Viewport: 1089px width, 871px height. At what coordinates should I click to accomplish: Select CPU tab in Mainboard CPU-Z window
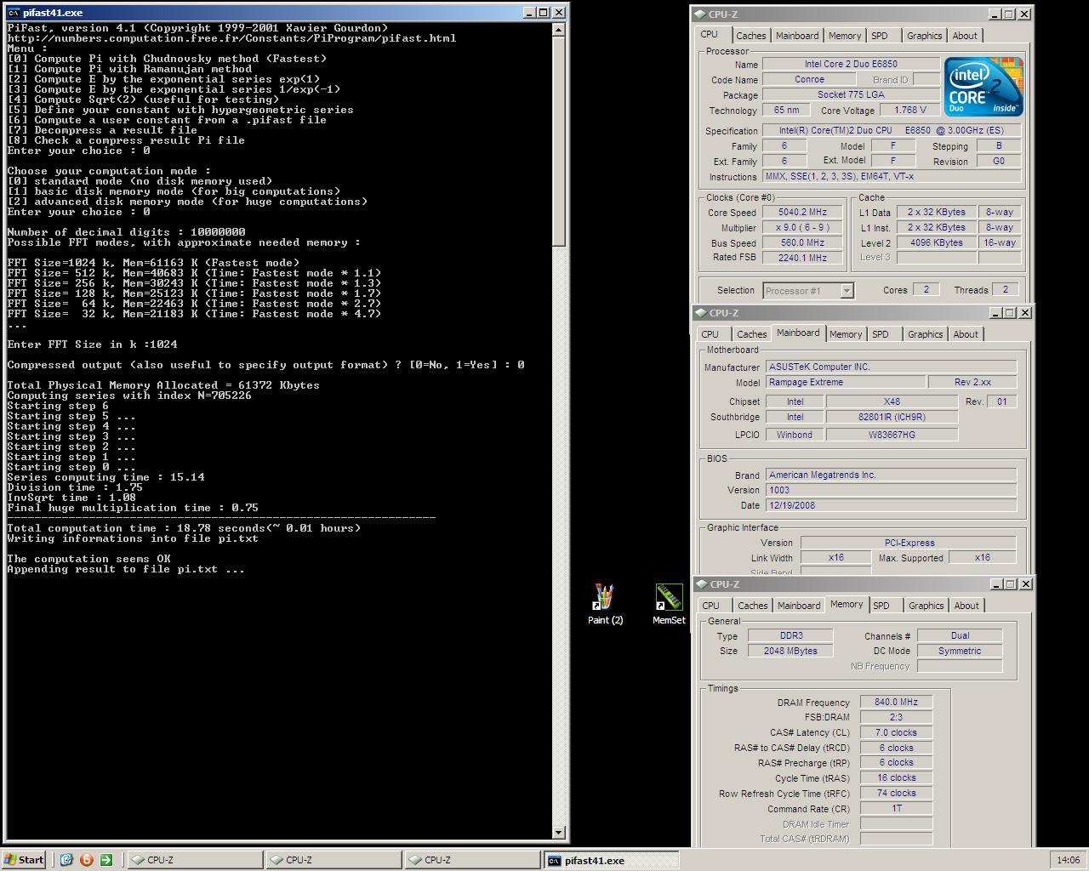pyautogui.click(x=710, y=334)
